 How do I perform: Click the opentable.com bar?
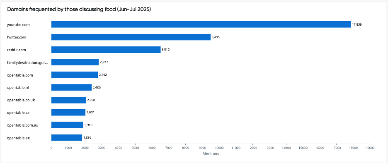pos(75,74)
